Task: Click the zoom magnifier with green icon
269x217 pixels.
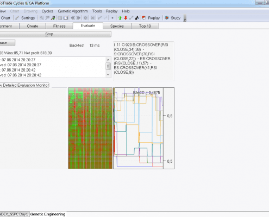Action: [x=53, y=18]
